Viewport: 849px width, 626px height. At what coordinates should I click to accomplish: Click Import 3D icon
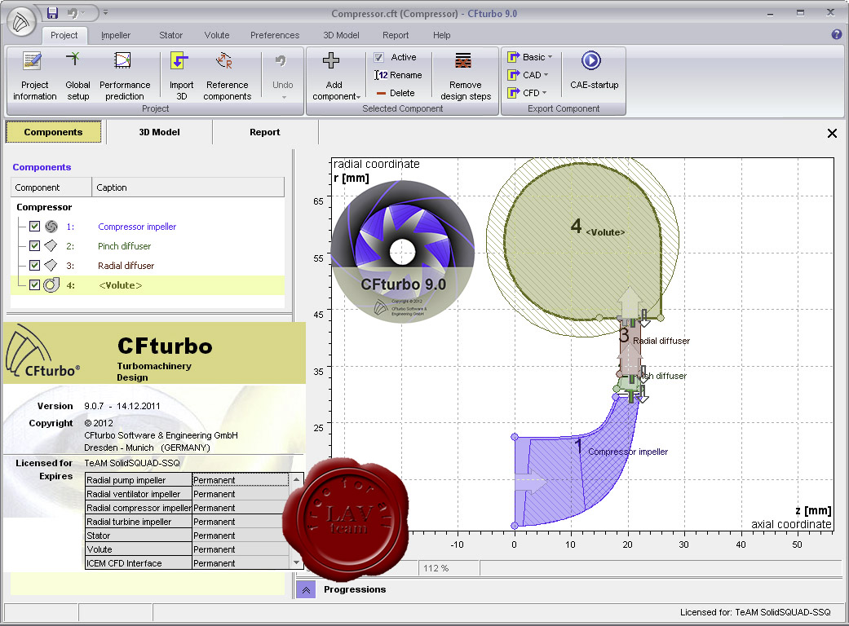coord(181,61)
